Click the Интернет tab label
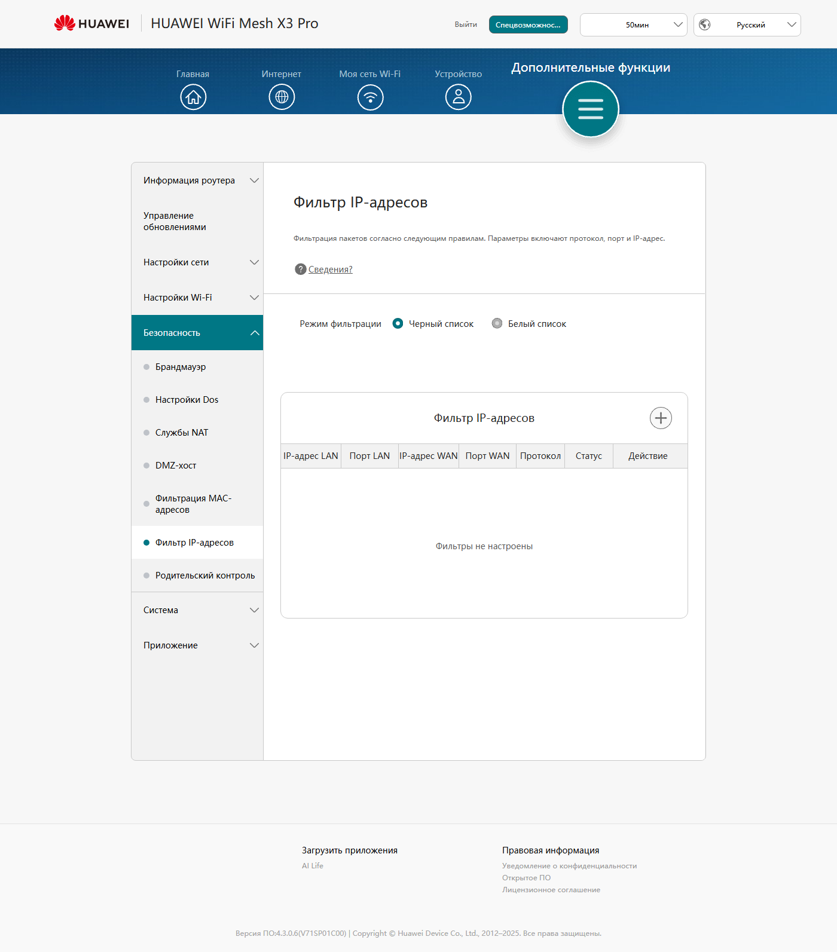This screenshot has width=837, height=952. (x=281, y=74)
